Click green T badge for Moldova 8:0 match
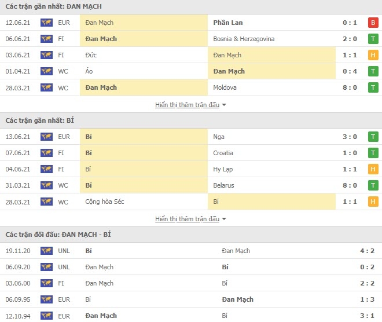The height and width of the screenshot is (322, 382). 373,87
